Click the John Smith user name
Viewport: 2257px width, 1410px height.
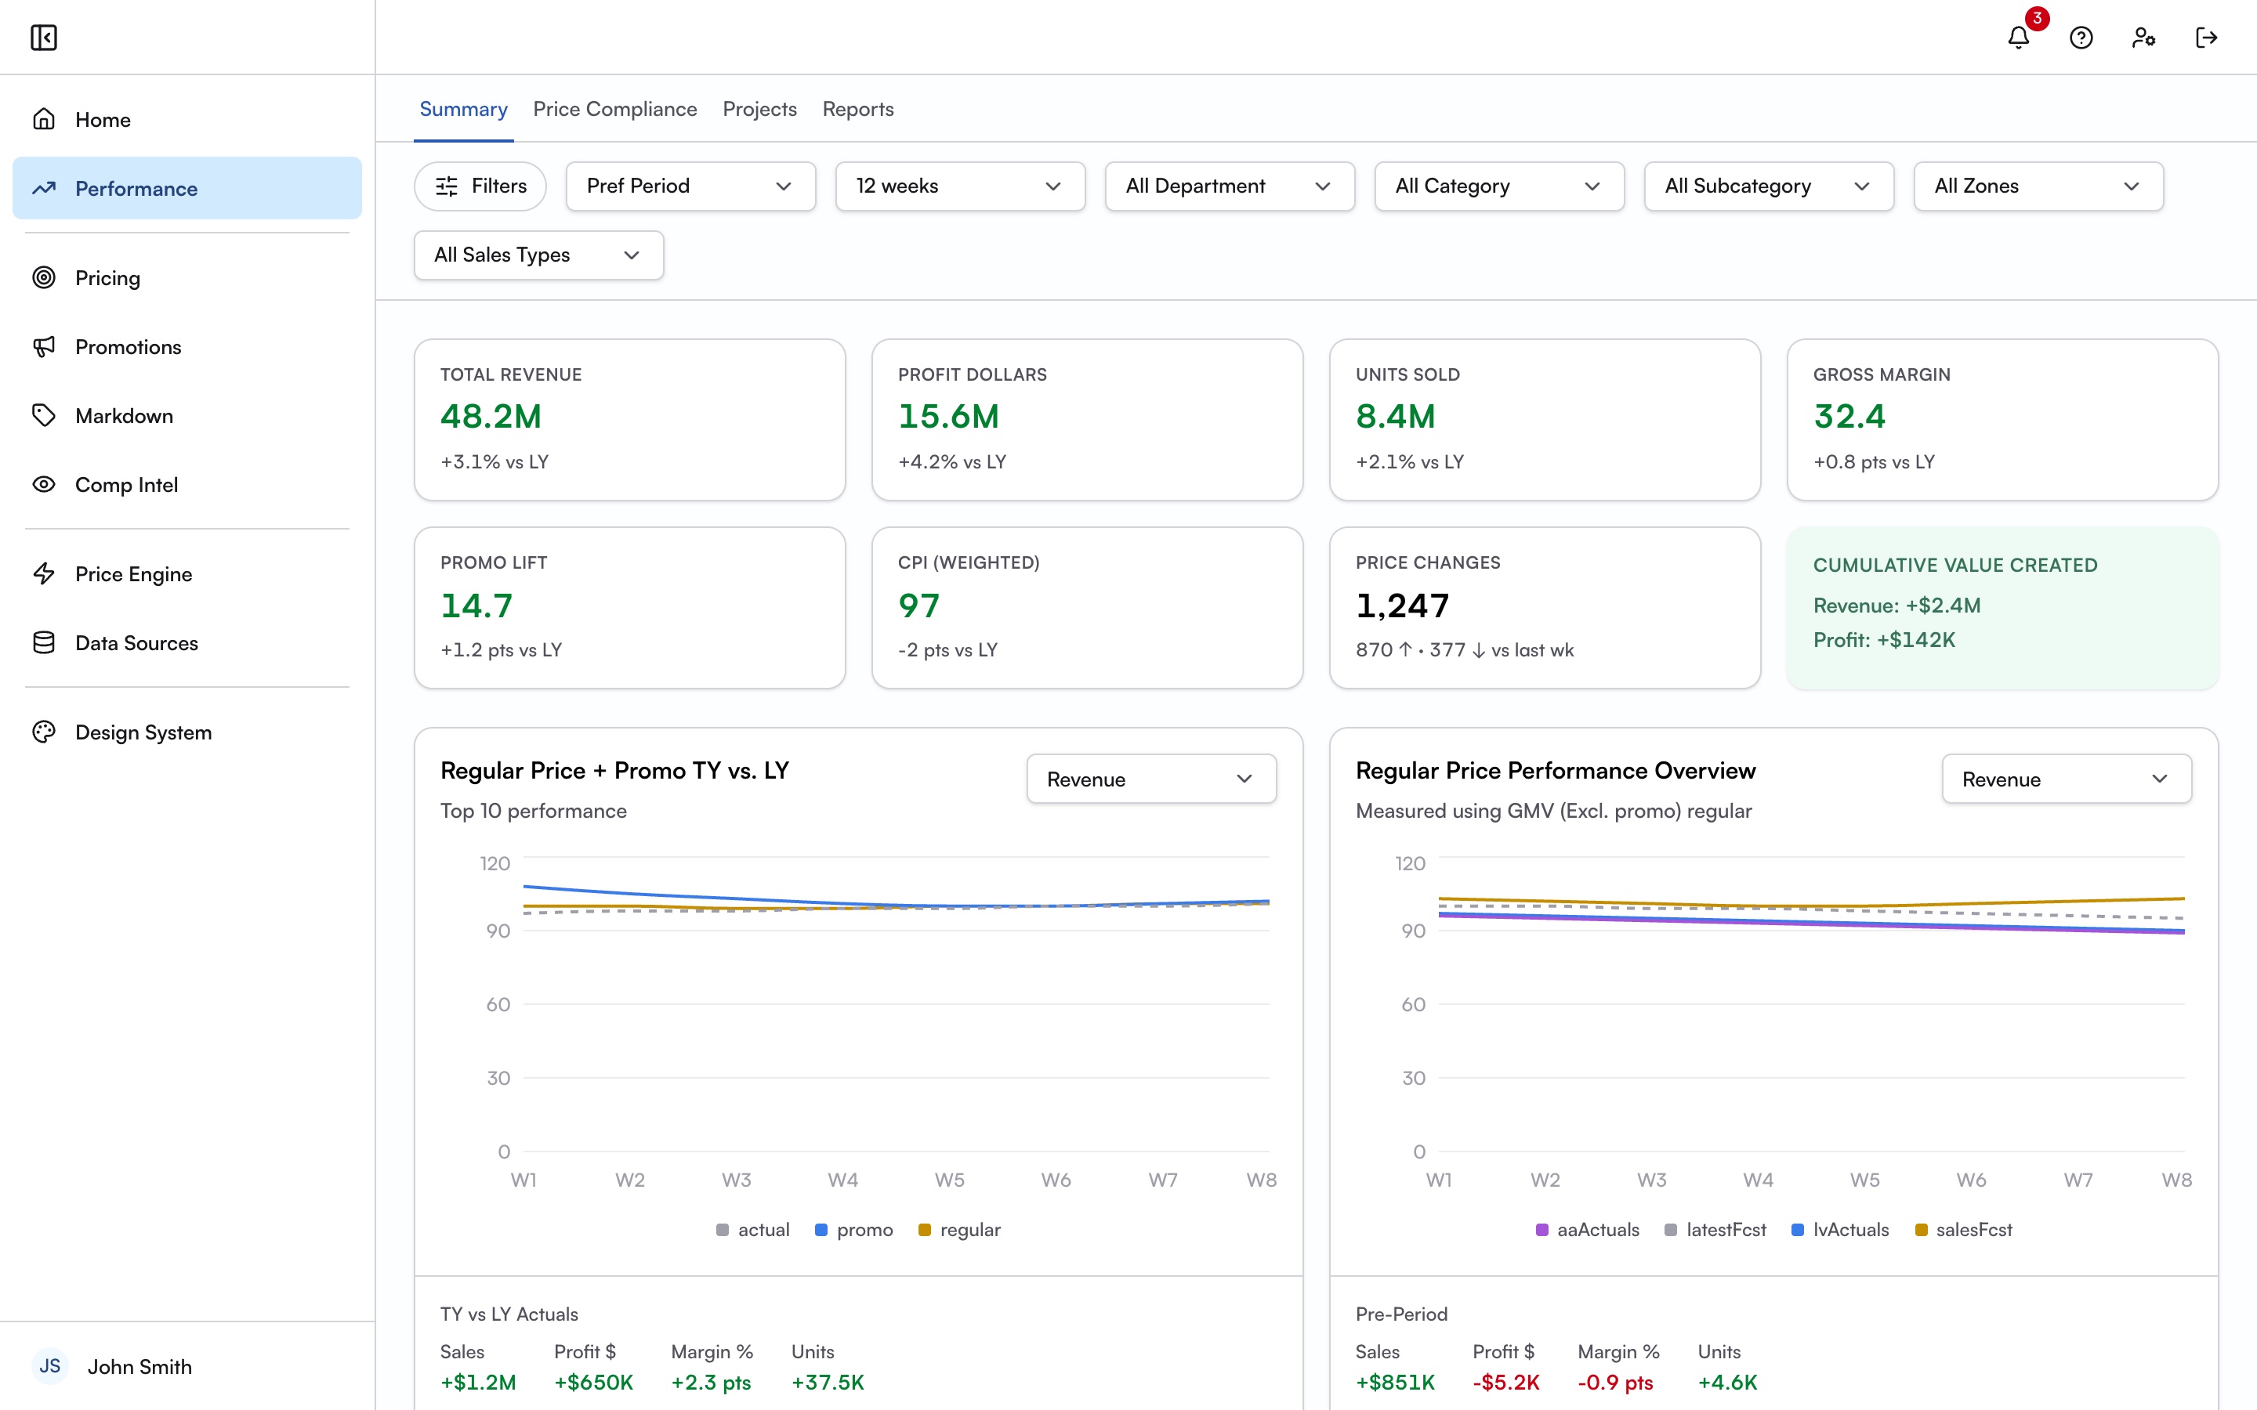pyautogui.click(x=140, y=1366)
